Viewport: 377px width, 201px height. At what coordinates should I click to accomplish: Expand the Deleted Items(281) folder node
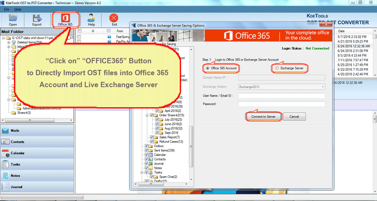9,42
